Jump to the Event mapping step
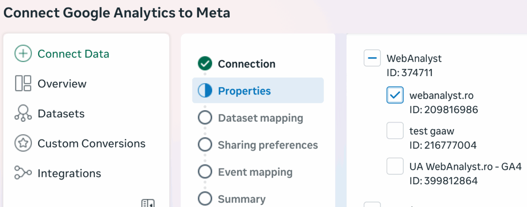527x207 pixels. pyautogui.click(x=255, y=172)
